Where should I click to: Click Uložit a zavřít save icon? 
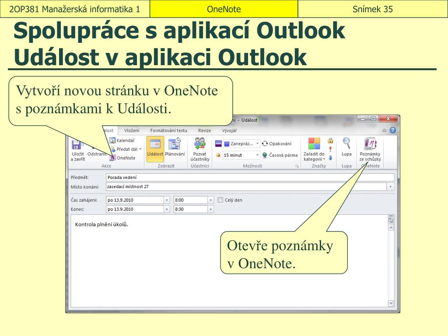pos(76,144)
